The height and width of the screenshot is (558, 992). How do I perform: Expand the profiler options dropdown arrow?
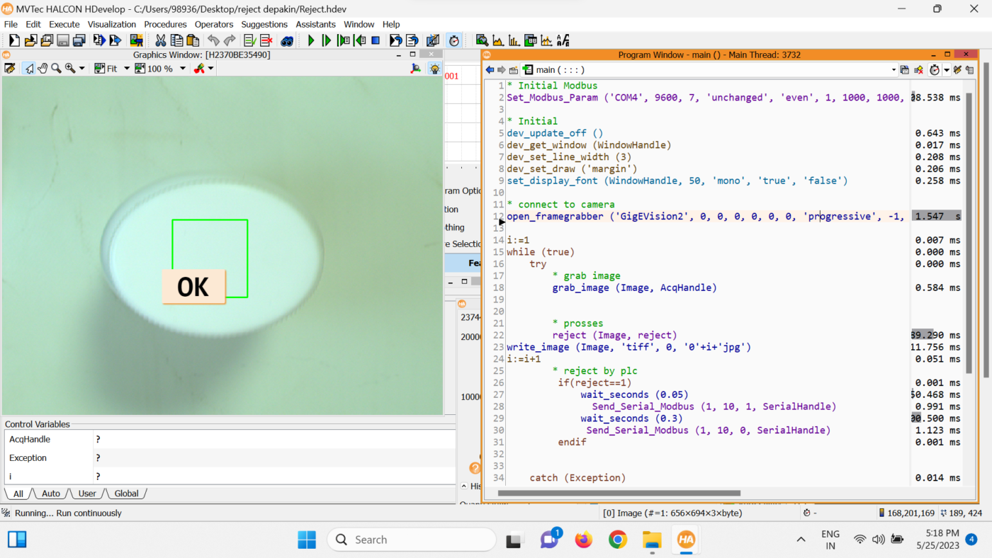tap(947, 69)
